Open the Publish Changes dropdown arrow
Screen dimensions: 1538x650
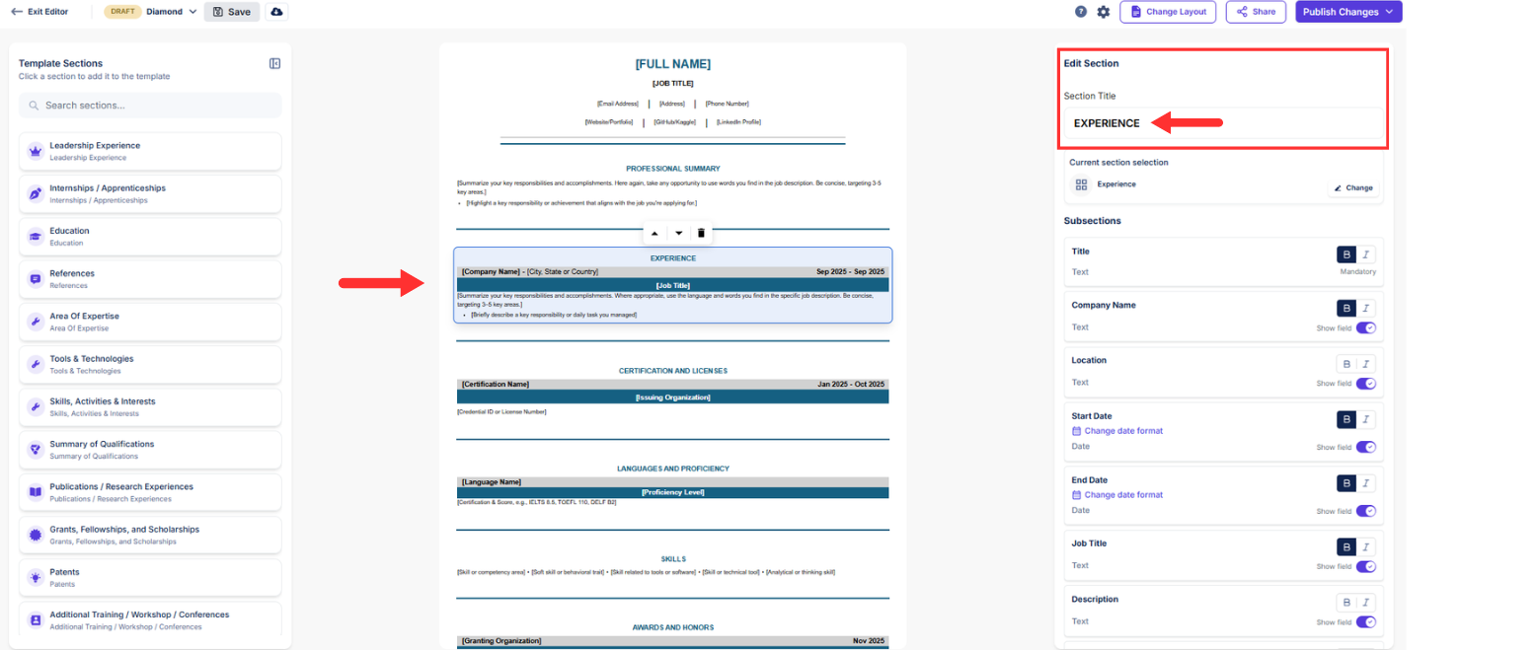1391,12
